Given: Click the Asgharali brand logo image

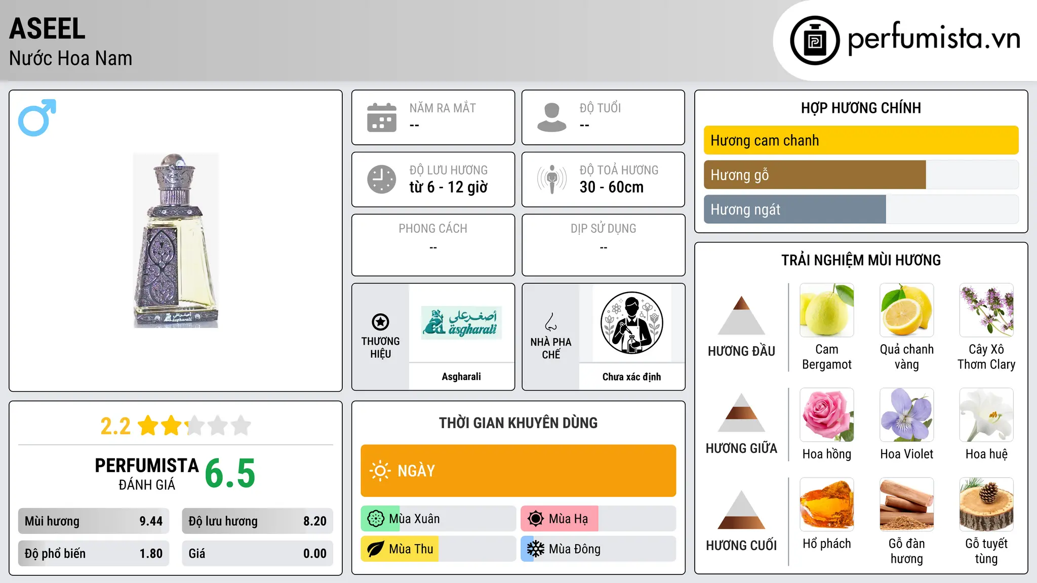Looking at the screenshot, I should coord(461,322).
